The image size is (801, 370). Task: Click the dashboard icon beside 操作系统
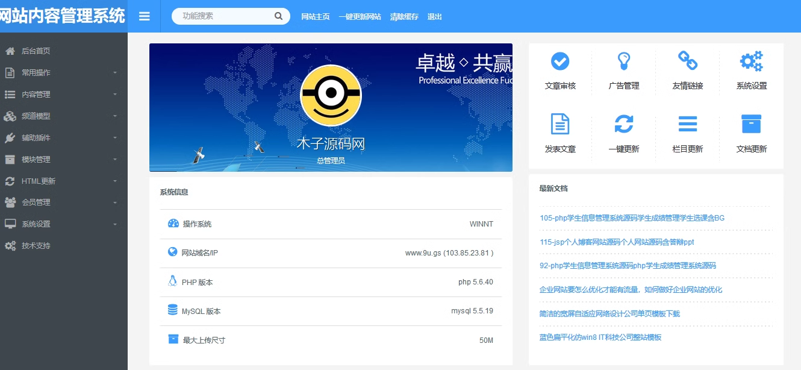[173, 224]
